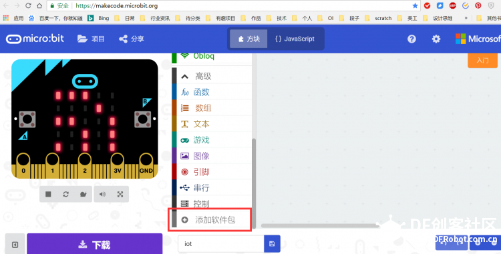Switch to 方块 blocks view
The height and width of the screenshot is (254, 501).
coord(248,39)
